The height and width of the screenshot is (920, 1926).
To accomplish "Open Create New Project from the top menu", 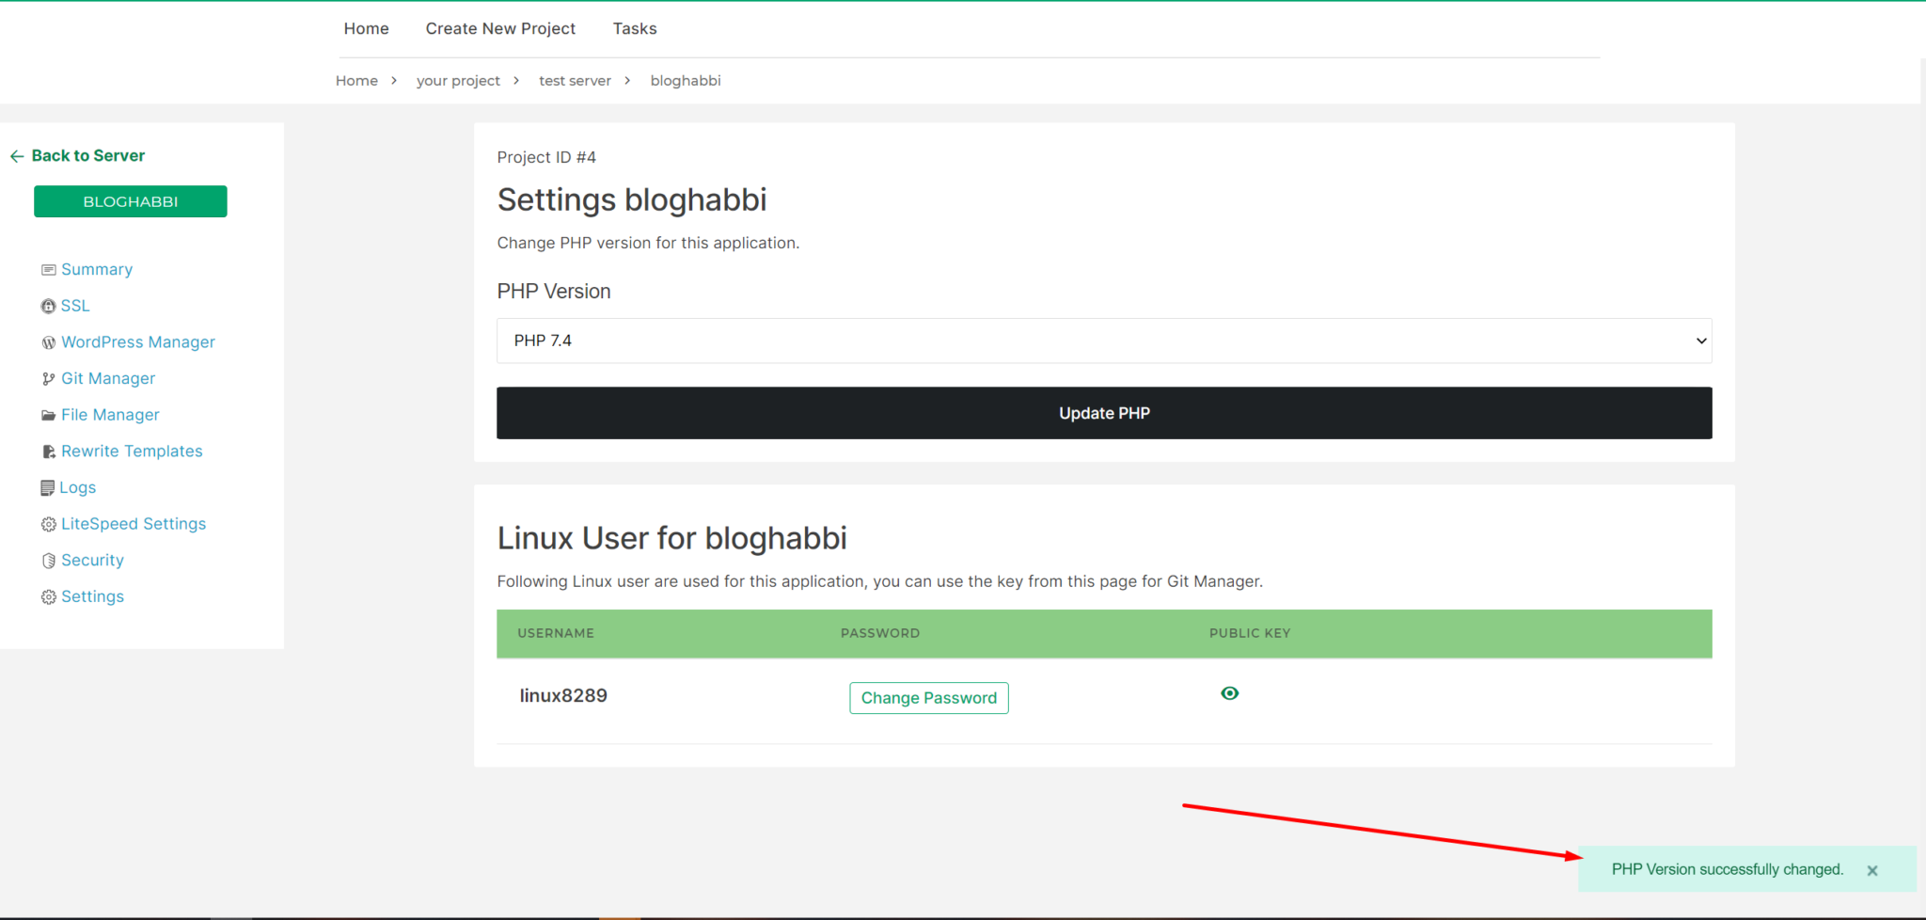I will (x=500, y=28).
